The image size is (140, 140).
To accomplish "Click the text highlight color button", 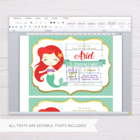I will click(25, 27).
